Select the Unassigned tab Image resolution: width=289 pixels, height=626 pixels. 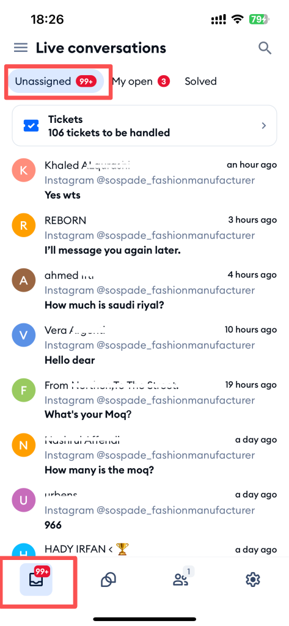tap(56, 81)
